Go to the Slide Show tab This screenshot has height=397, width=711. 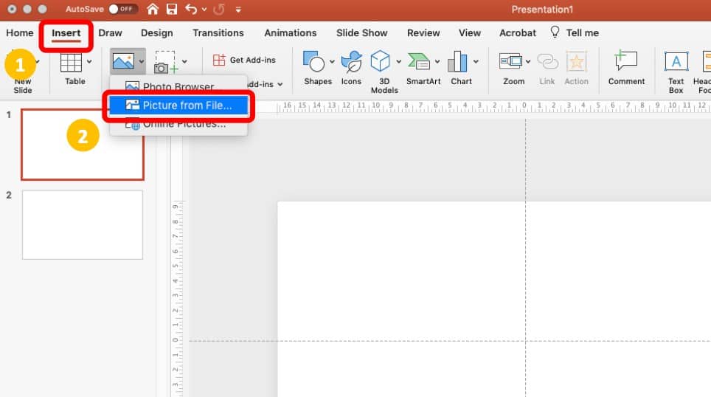[x=361, y=32]
